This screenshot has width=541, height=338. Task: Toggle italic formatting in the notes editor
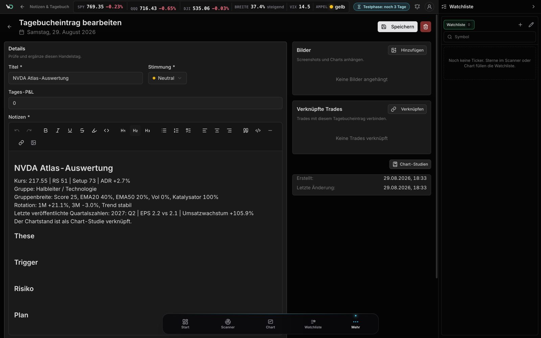pos(58,130)
